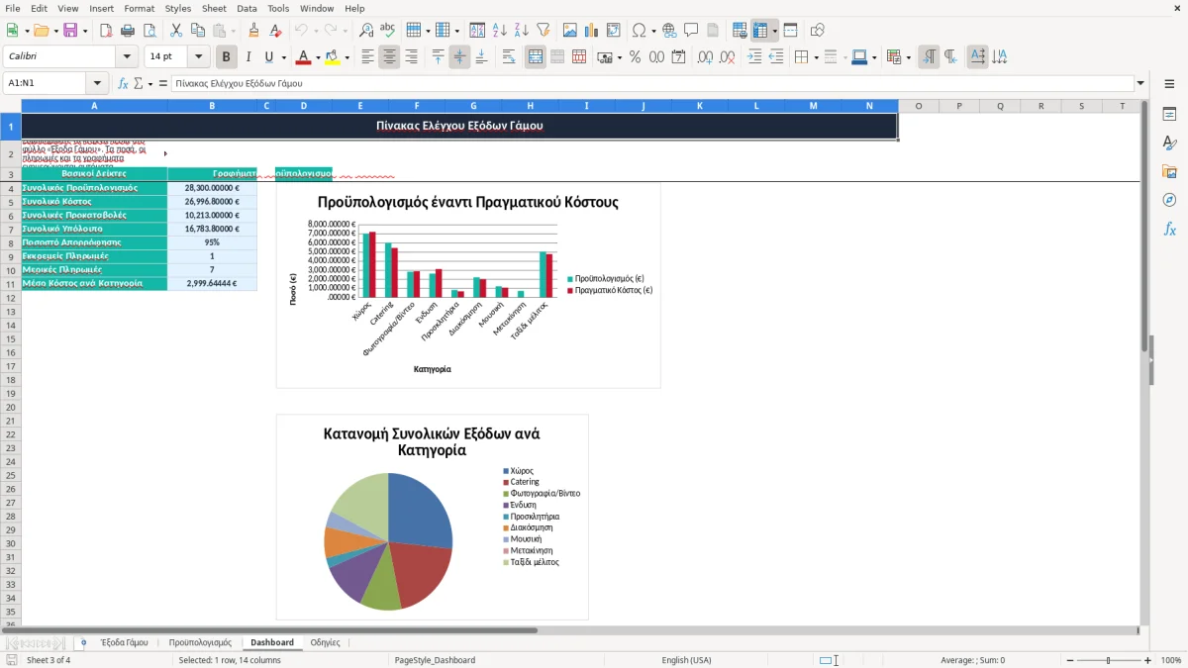The height and width of the screenshot is (668, 1188).
Task: Open the Data menu
Action: [x=247, y=8]
